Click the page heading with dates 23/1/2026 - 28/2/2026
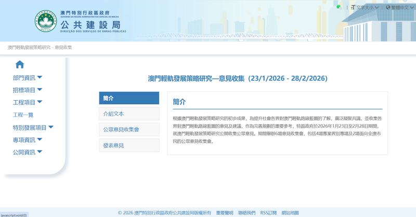 coord(238,78)
